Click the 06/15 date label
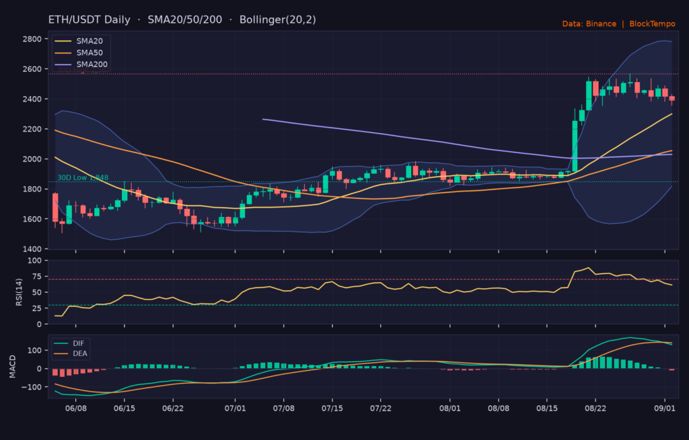This screenshot has height=440, width=689. (124, 408)
